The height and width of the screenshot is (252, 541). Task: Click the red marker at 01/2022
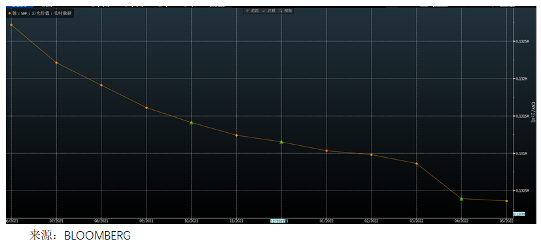[x=326, y=151]
